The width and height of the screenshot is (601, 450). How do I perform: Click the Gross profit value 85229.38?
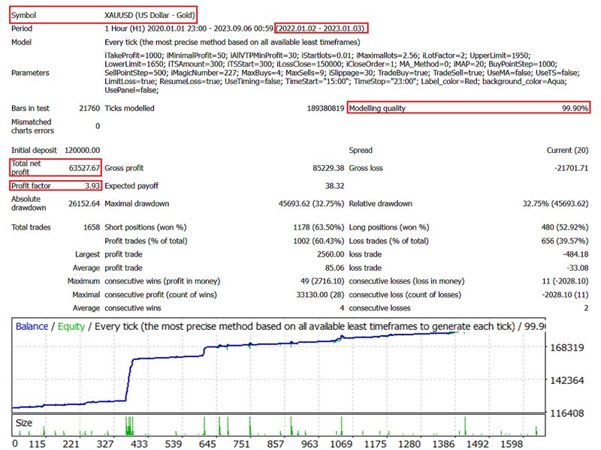pos(328,168)
